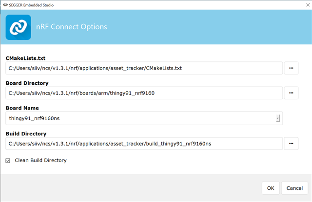This screenshot has width=312, height=202.
Task: Dismiss the dialog with the Cancel button
Action: [x=294, y=188]
